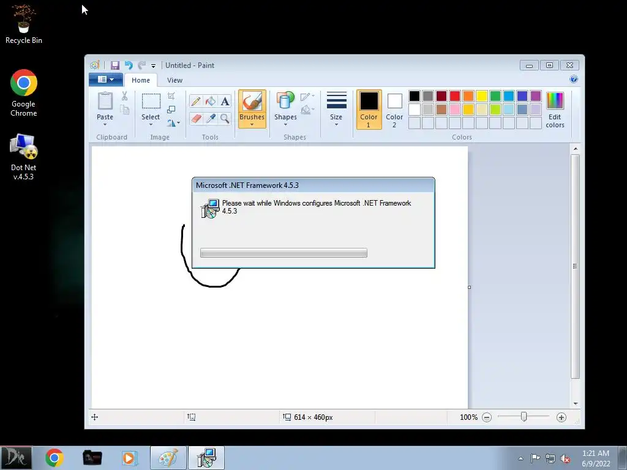Select the Pencil tool
Screen dimensions: 627x470
point(195,101)
